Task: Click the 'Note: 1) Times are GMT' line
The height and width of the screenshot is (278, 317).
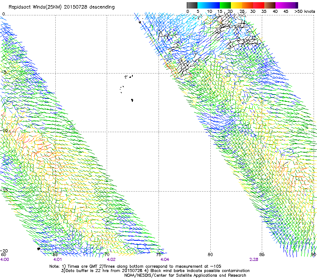Action: pos(135,266)
